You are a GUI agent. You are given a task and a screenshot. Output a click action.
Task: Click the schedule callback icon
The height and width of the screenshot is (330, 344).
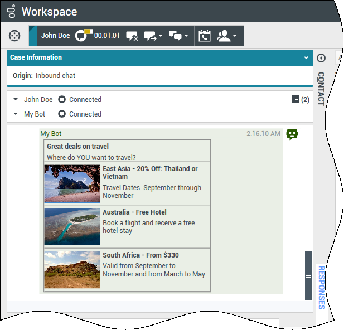pos(205,36)
